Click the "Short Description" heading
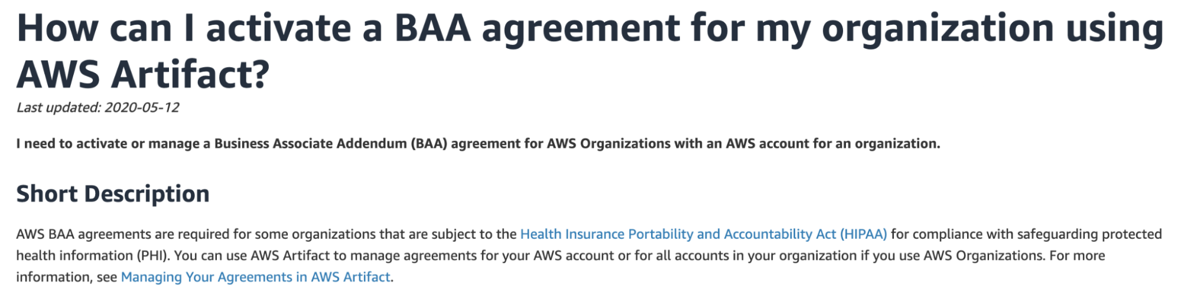Screen dimensions: 1181x287 point(113,194)
